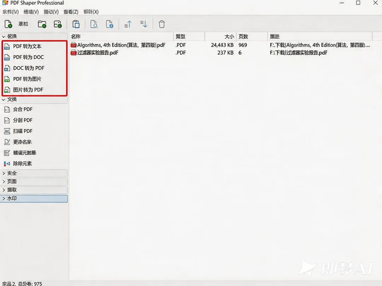Click the 24,433 KB size cell
Screen dimensions: 382x286
[x=222, y=45]
